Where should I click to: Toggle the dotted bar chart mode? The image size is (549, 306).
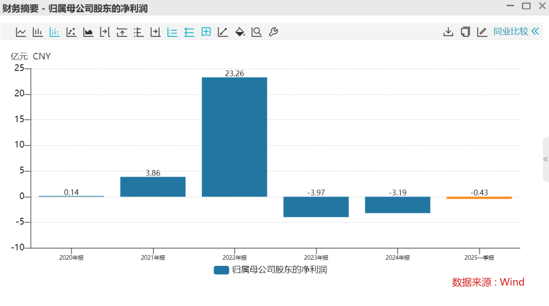pyautogui.click(x=54, y=32)
